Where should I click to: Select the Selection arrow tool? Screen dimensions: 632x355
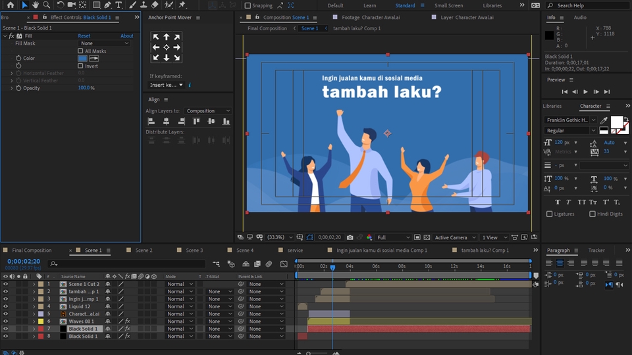24,5
